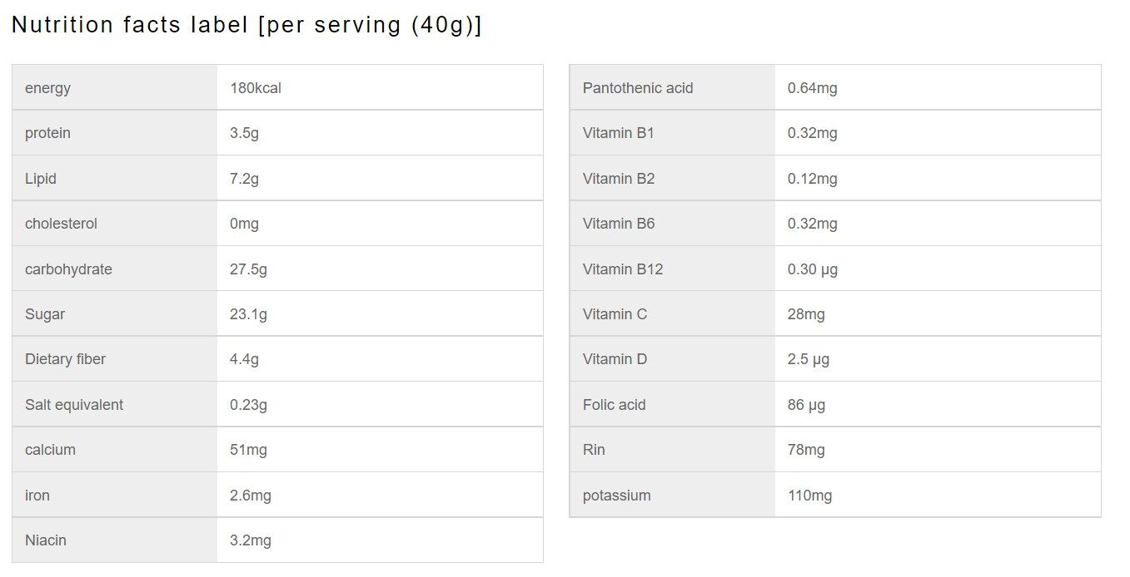Select the Salt equivalent label
Viewport: 1130px width, 577px height.
(74, 405)
